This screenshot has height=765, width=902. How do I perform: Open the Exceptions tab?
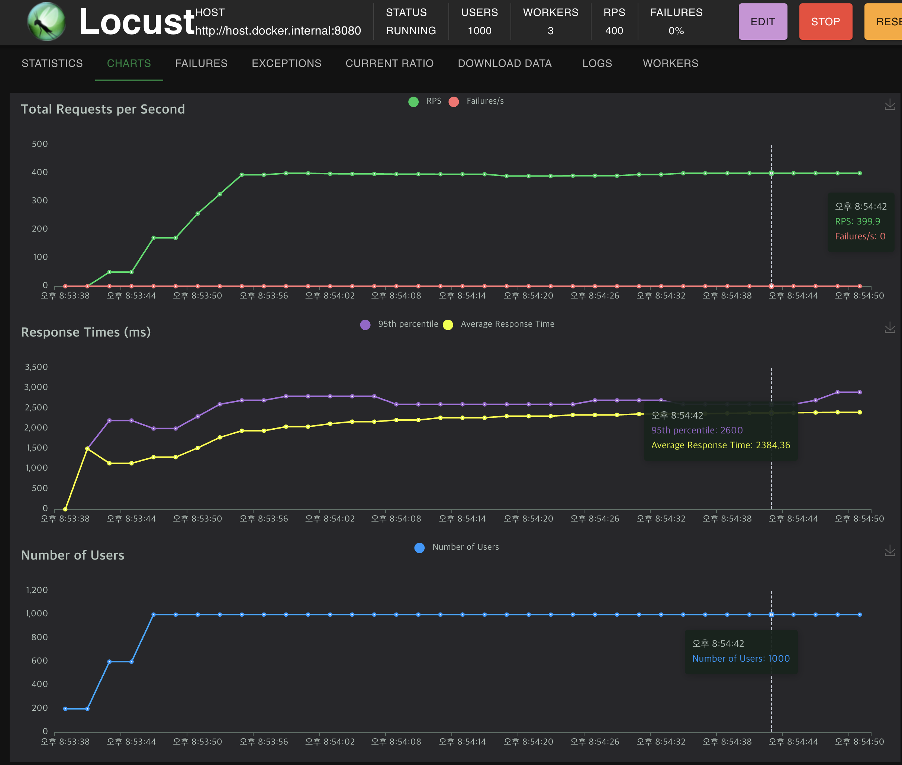tap(286, 63)
